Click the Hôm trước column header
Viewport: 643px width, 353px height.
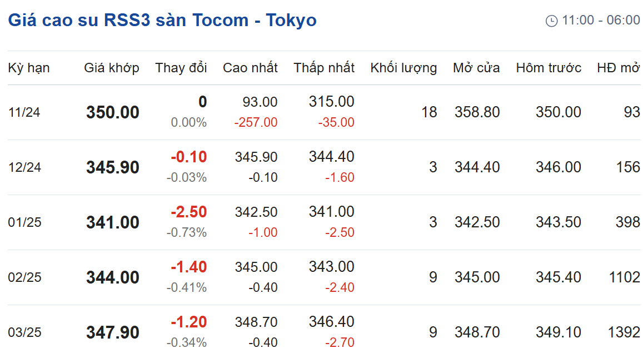(549, 68)
